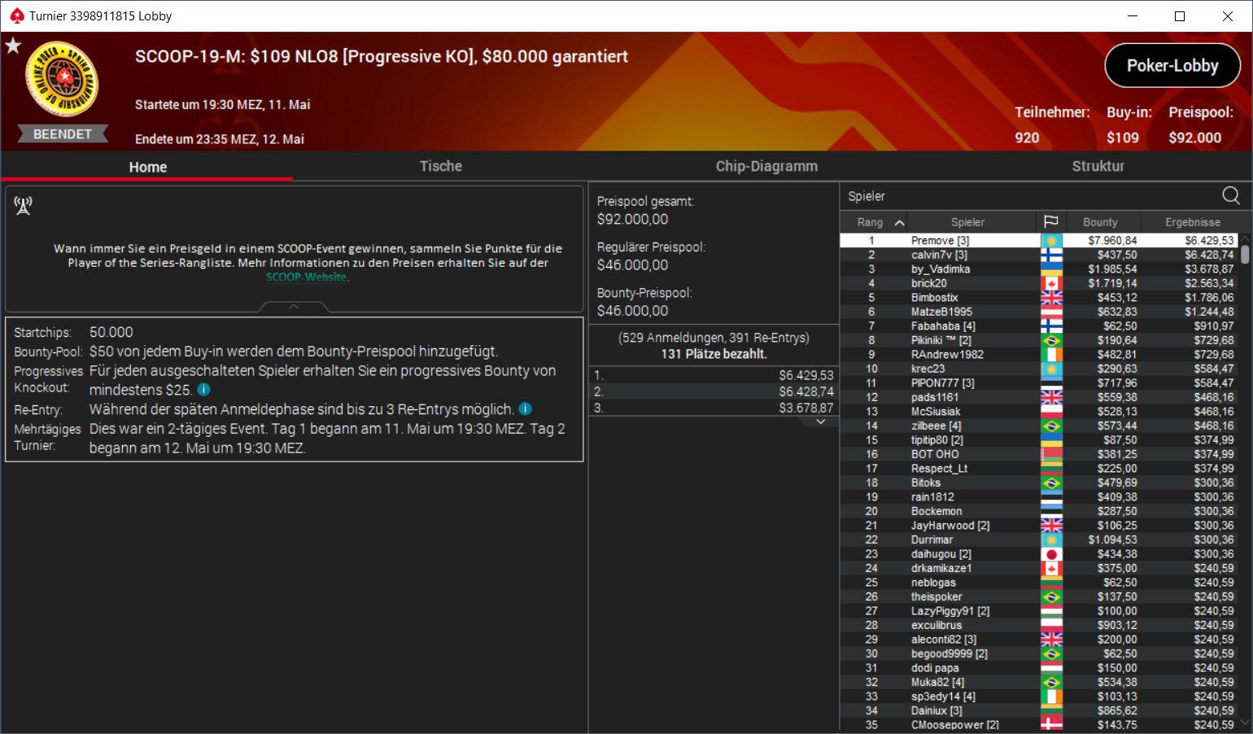
Task: Click the player list scrollbar thumb
Action: pos(1245,253)
